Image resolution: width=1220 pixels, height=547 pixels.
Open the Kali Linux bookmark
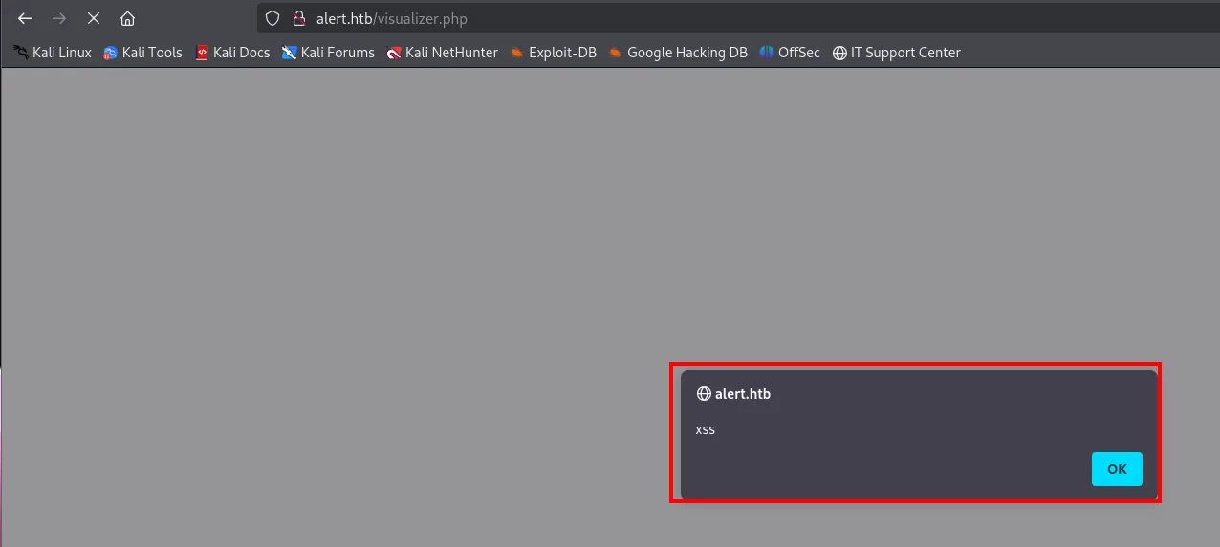coord(53,53)
